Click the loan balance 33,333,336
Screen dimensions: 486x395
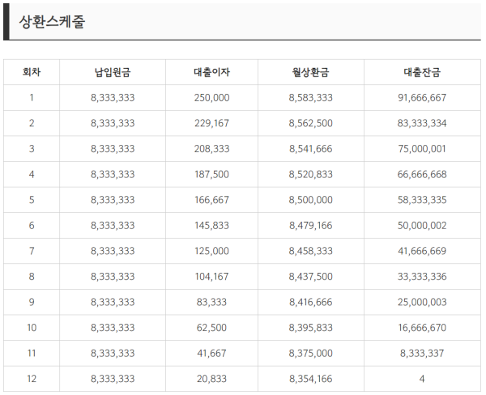pos(422,276)
